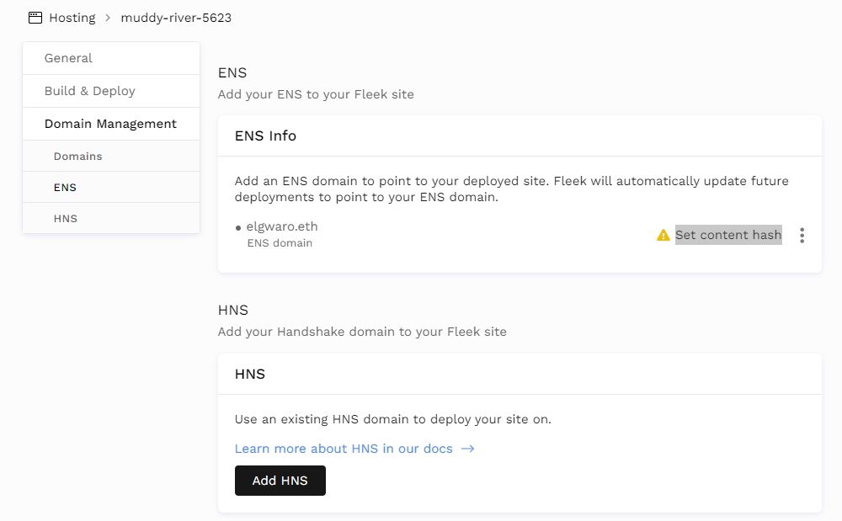Select muddy-river-5623 in the breadcrumb
Viewport: 842px width, 521px height.
click(176, 18)
